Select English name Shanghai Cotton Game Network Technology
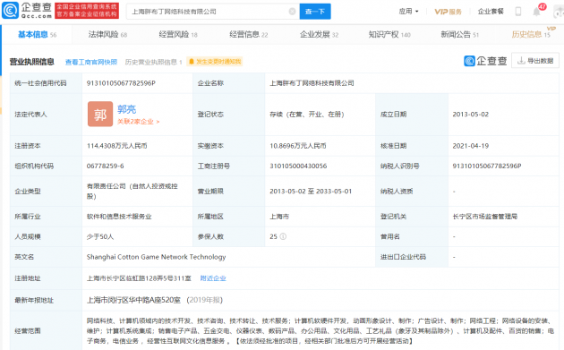The width and height of the screenshot is (564, 350). 156,257
